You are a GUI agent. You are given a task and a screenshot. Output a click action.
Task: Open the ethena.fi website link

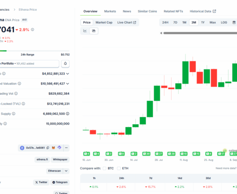(42, 160)
